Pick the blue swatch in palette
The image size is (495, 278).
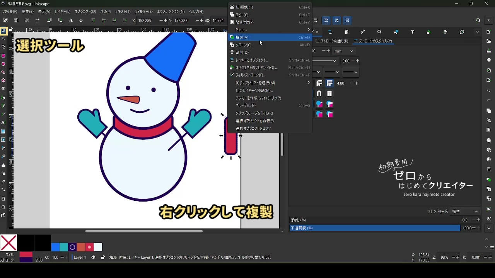point(55,247)
